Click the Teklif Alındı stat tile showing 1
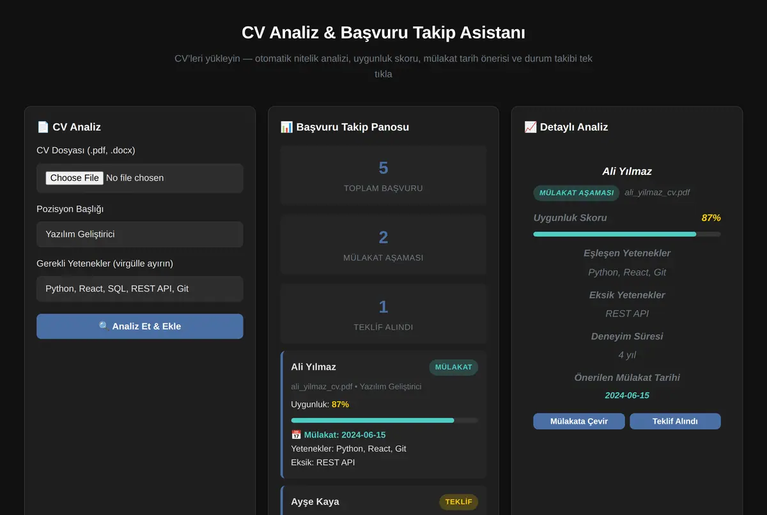The image size is (767, 515). tap(383, 314)
